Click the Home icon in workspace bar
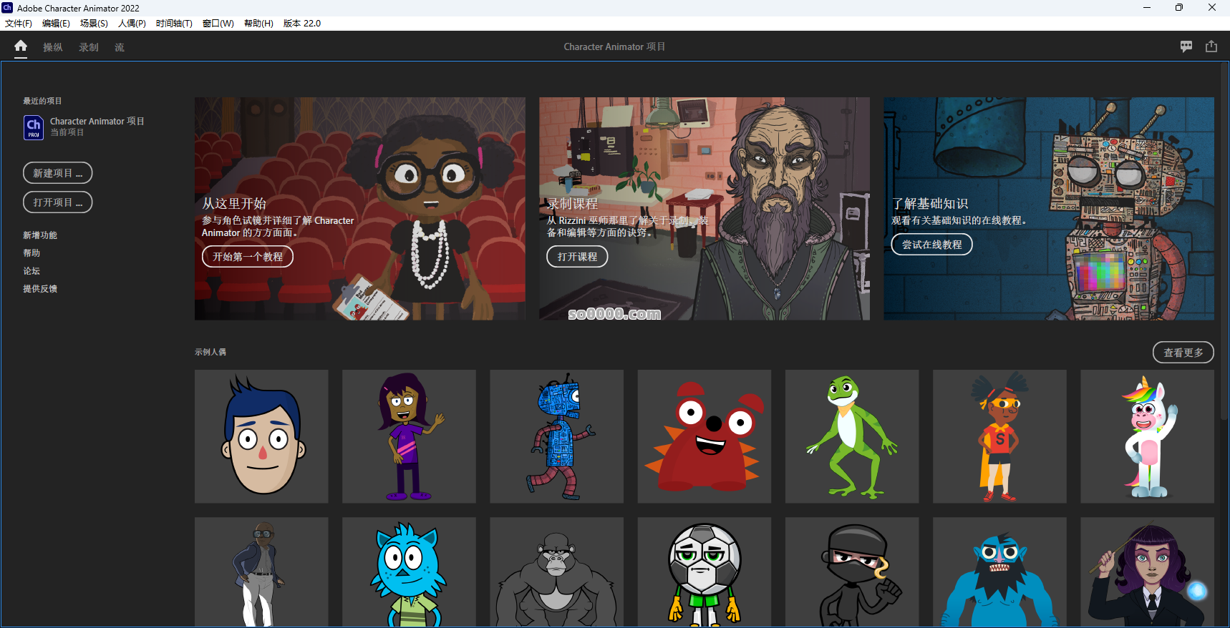The width and height of the screenshot is (1230, 628). pyautogui.click(x=21, y=46)
